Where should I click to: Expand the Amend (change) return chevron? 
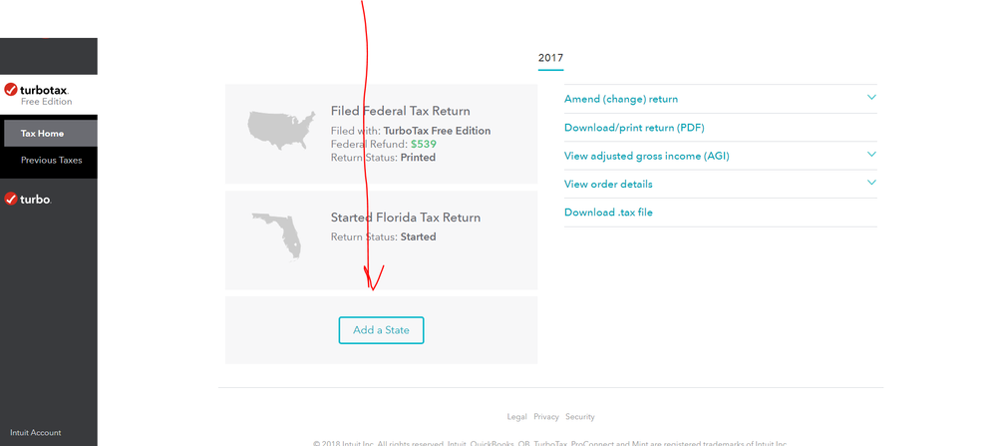click(x=871, y=98)
